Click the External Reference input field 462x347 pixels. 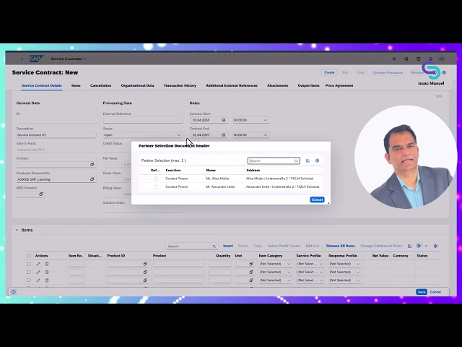tap(143, 120)
